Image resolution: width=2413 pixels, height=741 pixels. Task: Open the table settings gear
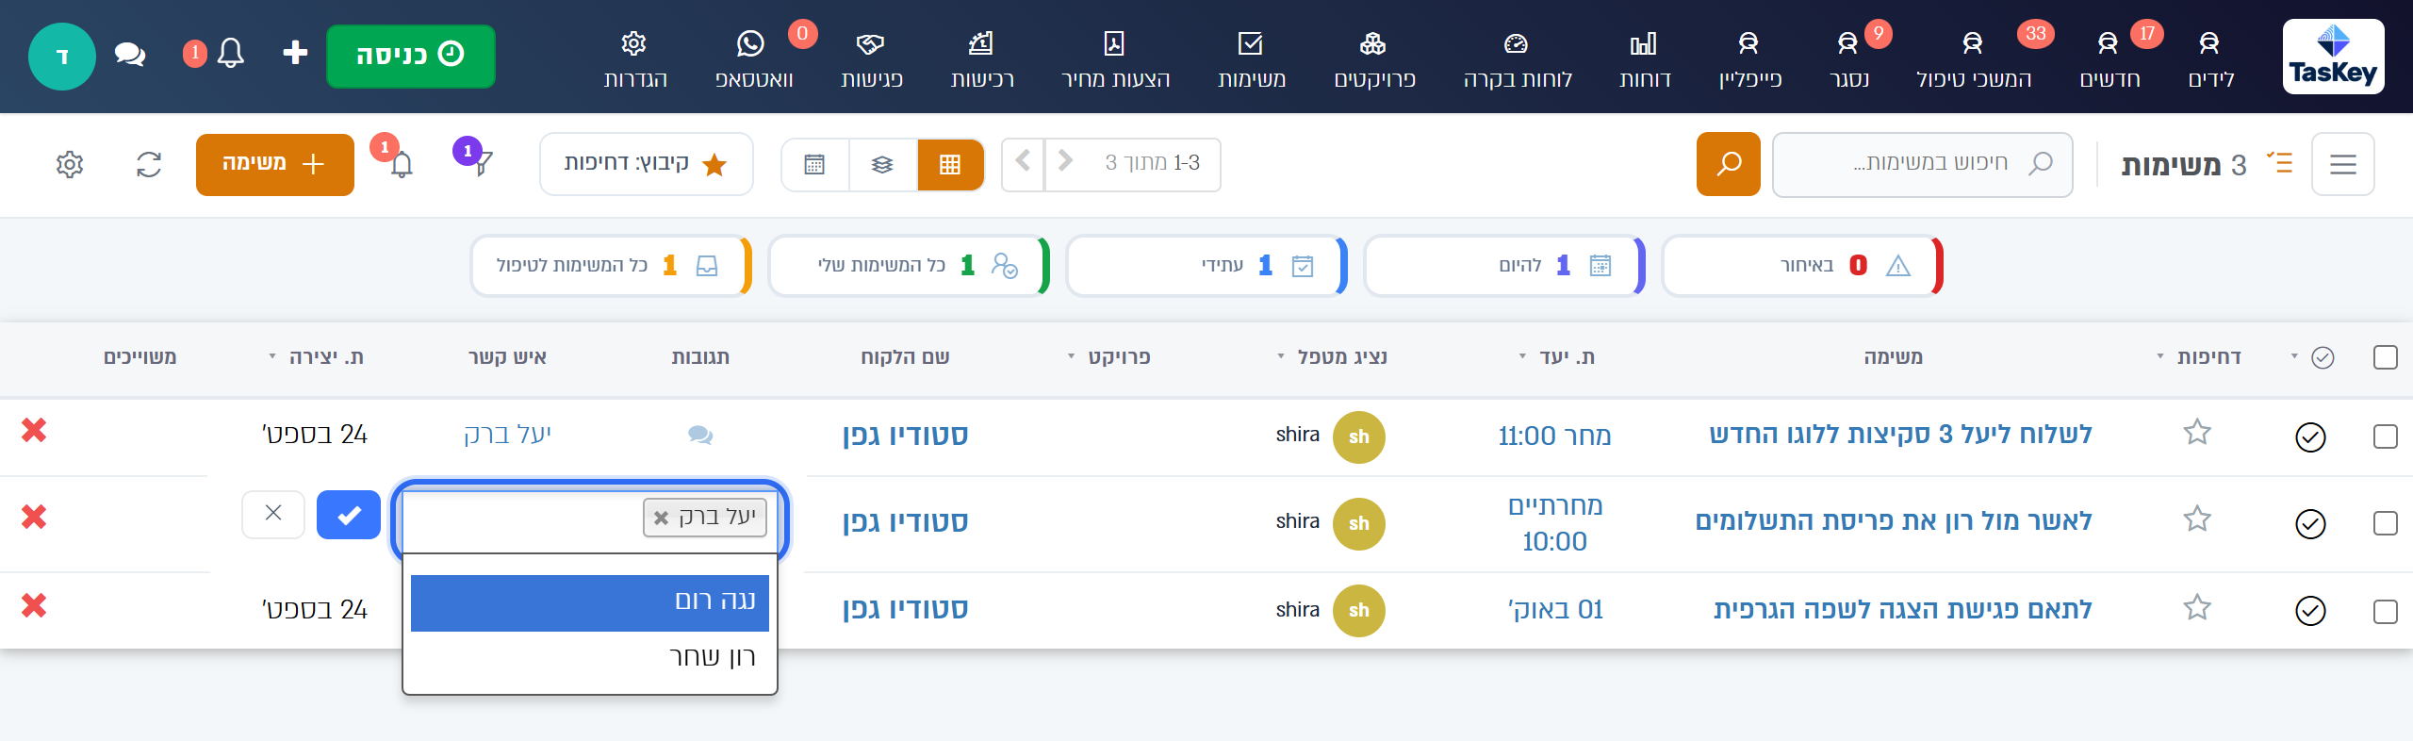pyautogui.click(x=70, y=165)
